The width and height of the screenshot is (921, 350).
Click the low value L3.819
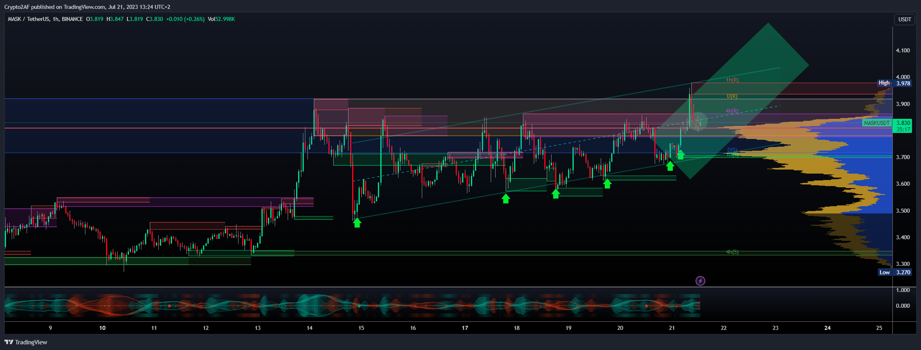(135, 19)
